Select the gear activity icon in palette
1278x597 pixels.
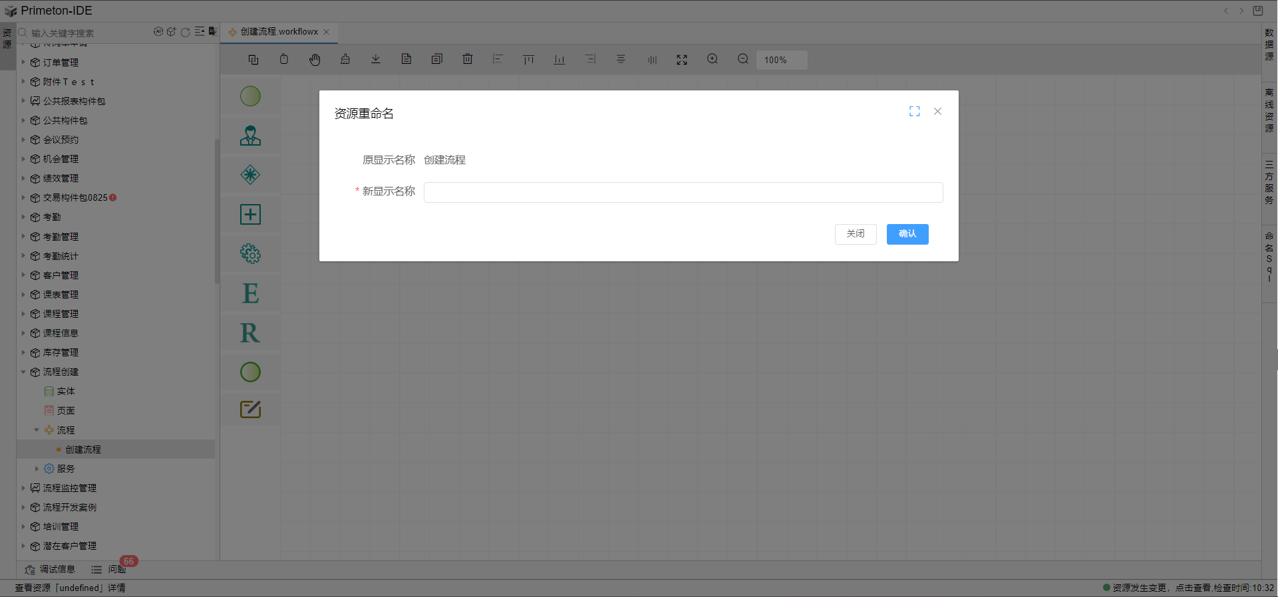click(x=250, y=253)
